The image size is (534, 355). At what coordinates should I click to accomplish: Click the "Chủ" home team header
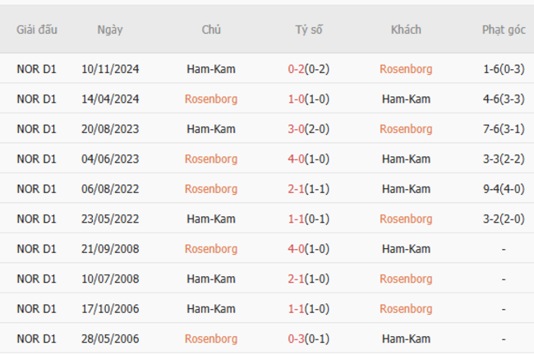point(211,30)
